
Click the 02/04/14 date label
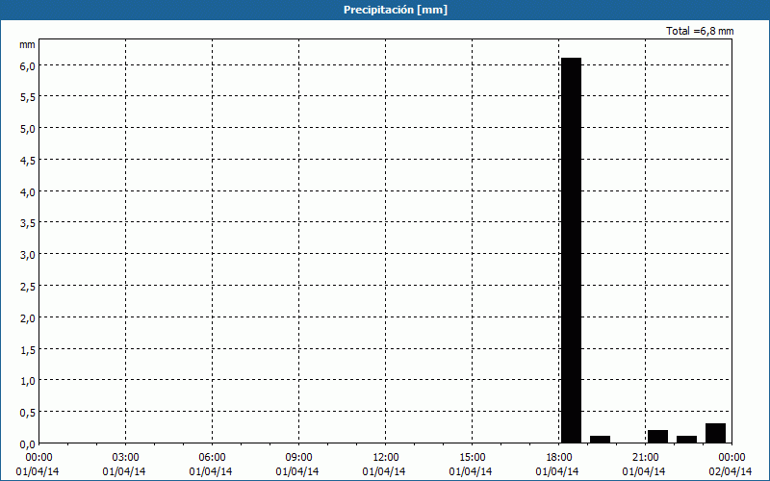pyautogui.click(x=731, y=471)
